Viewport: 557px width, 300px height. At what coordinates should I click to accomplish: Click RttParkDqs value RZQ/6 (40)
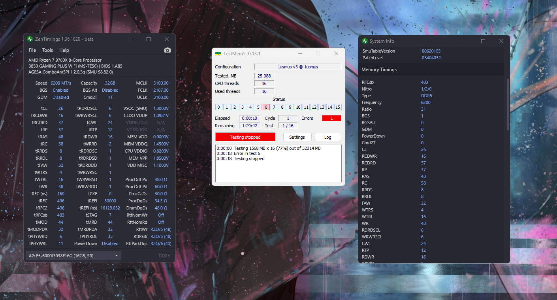[161, 243]
